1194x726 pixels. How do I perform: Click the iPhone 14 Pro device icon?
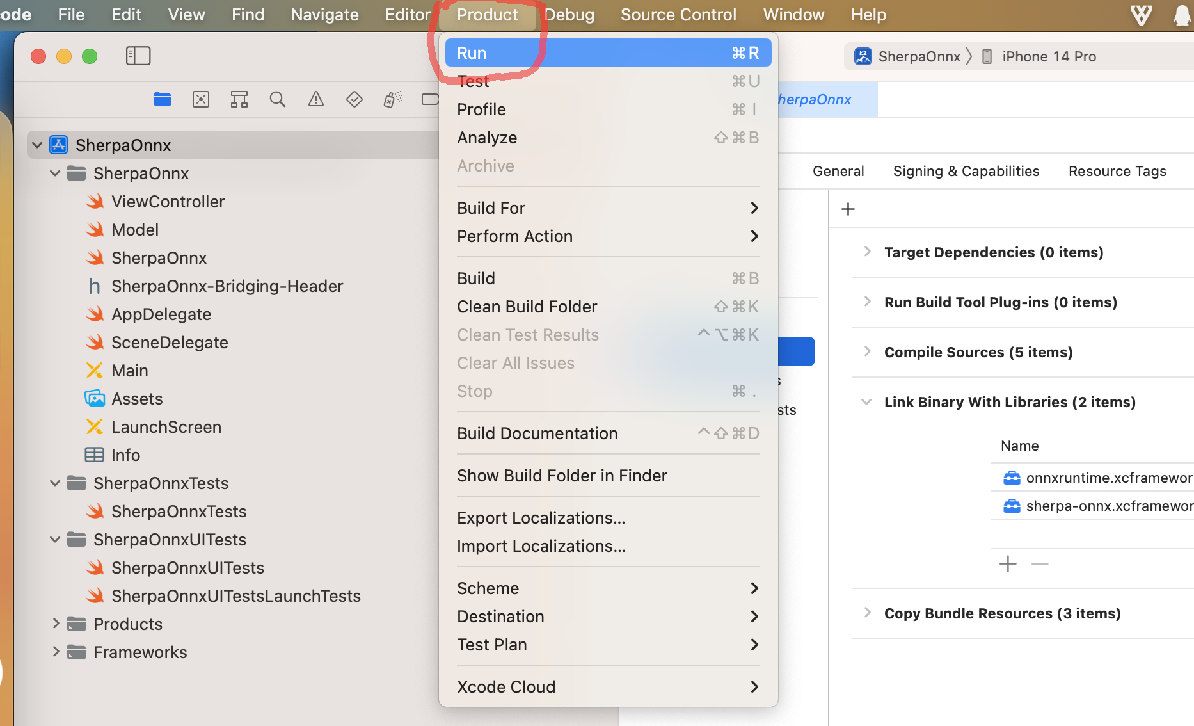pyautogui.click(x=987, y=56)
